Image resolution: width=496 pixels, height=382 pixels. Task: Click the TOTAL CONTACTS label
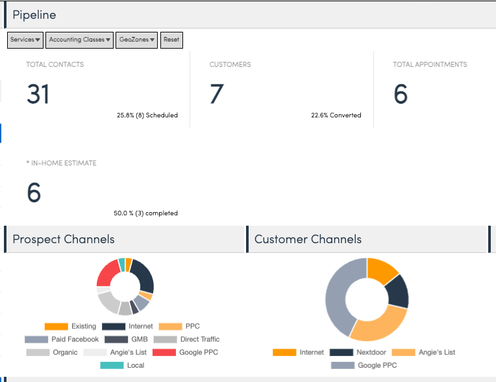(x=55, y=64)
